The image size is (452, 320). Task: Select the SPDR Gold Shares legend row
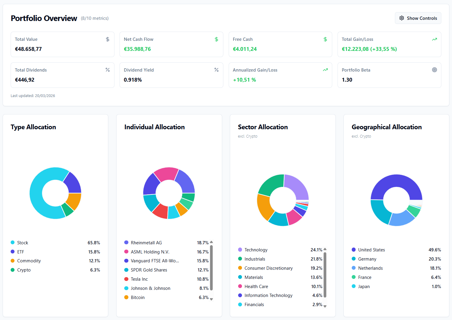point(167,270)
